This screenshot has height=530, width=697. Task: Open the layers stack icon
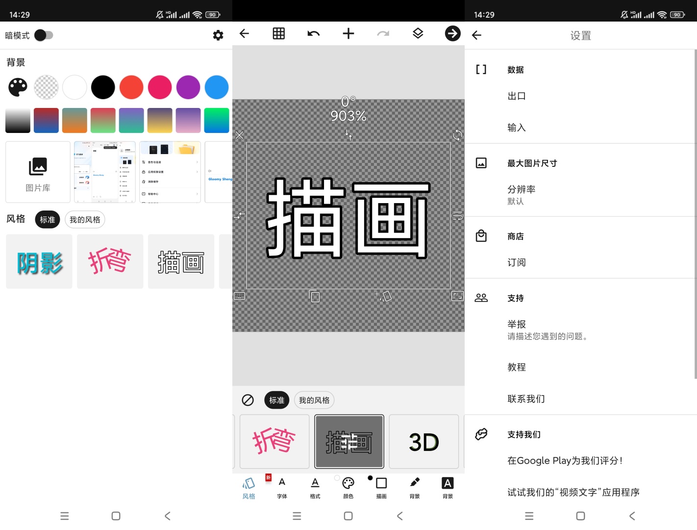click(418, 33)
